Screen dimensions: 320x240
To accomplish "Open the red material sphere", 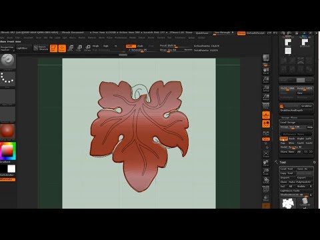I will tap(7, 131).
